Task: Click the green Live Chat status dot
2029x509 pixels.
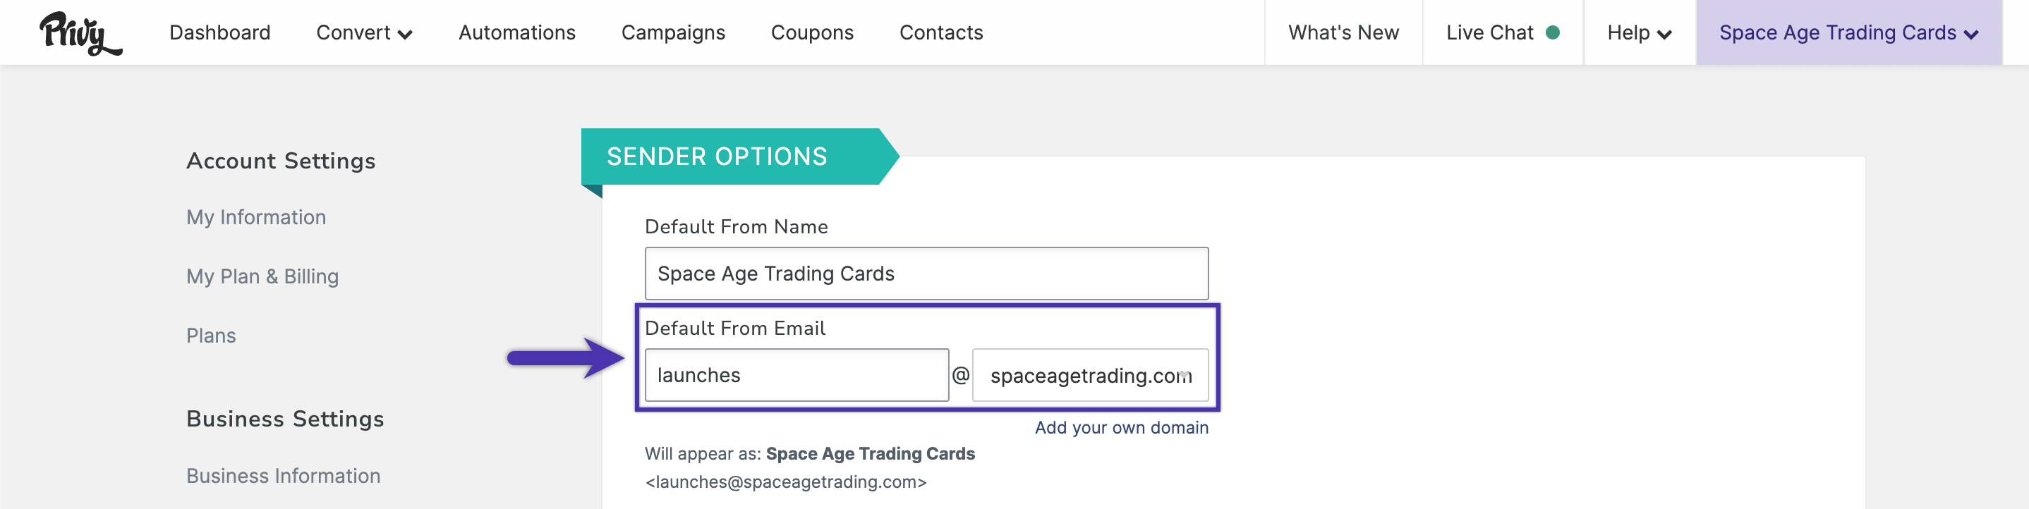Action: click(1553, 32)
